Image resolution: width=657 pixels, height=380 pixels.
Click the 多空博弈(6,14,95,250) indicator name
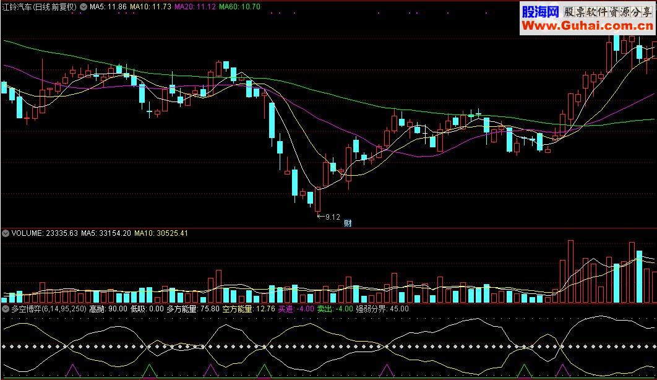(x=49, y=309)
